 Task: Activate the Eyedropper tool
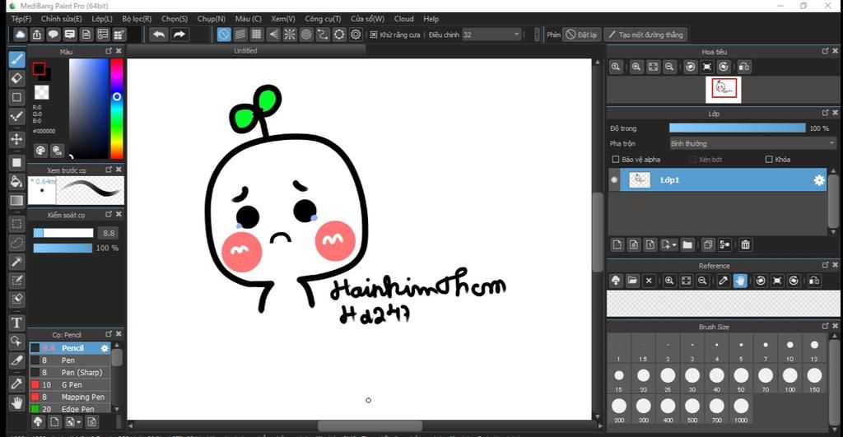(x=16, y=383)
